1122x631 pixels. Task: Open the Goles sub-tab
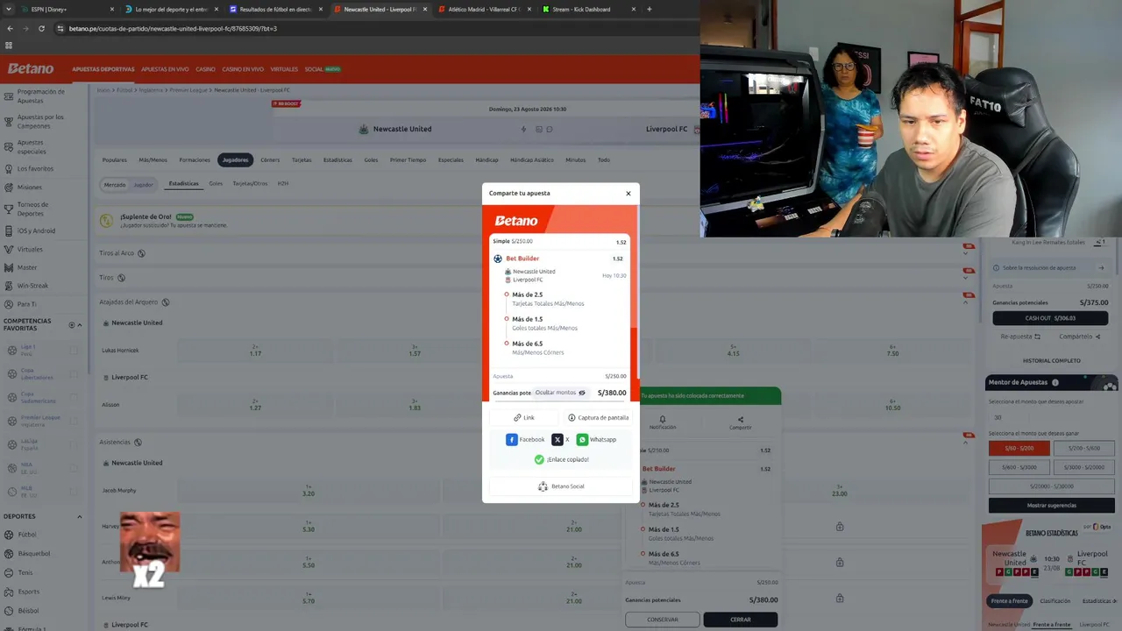click(216, 184)
